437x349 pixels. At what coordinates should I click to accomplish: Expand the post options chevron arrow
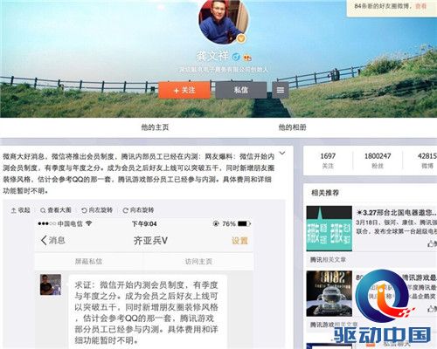coord(282,153)
